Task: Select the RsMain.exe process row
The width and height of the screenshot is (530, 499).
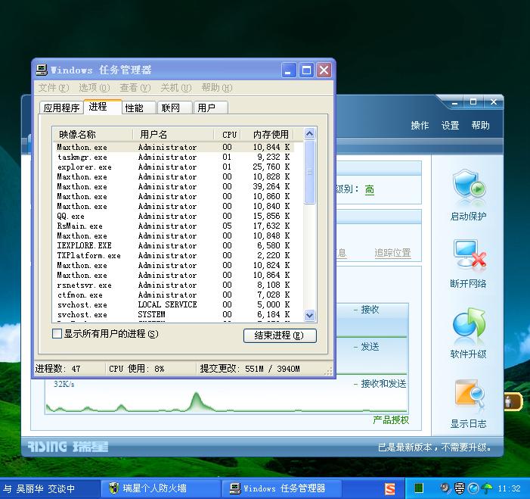Action: click(x=173, y=226)
